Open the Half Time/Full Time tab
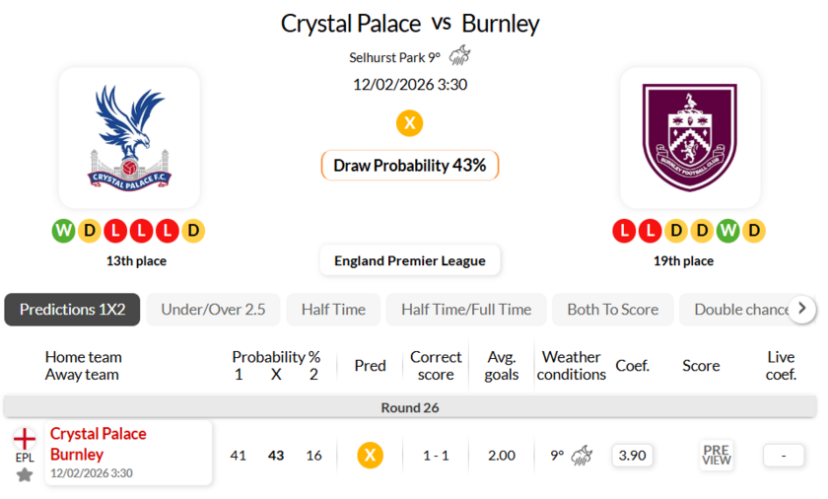The width and height of the screenshot is (828, 499). click(x=465, y=310)
